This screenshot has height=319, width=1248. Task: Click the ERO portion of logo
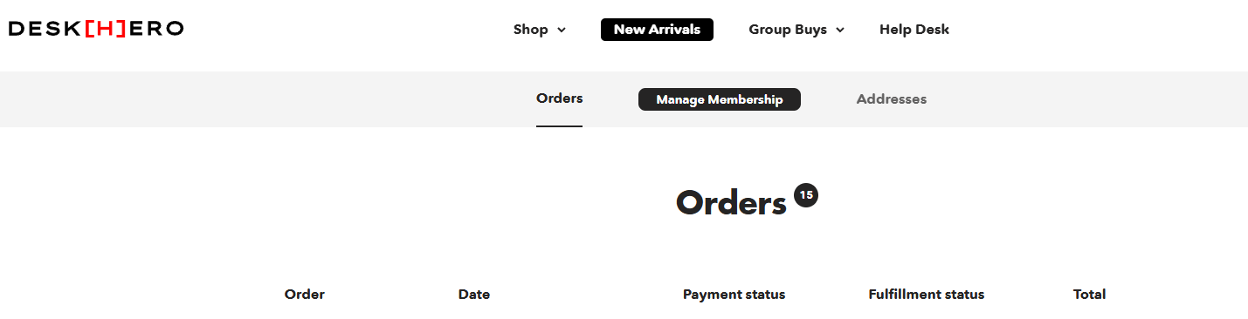[156, 29]
